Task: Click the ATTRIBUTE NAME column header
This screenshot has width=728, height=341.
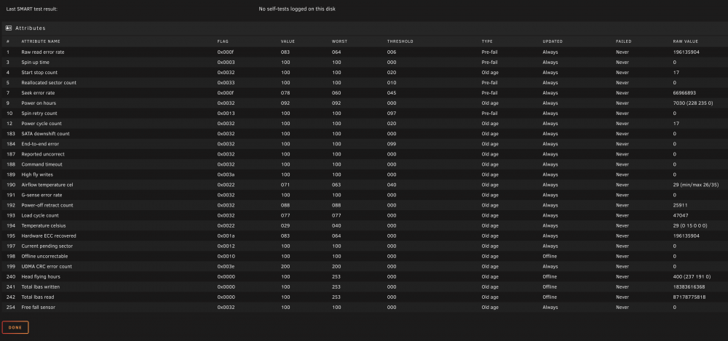Action: tap(41, 41)
